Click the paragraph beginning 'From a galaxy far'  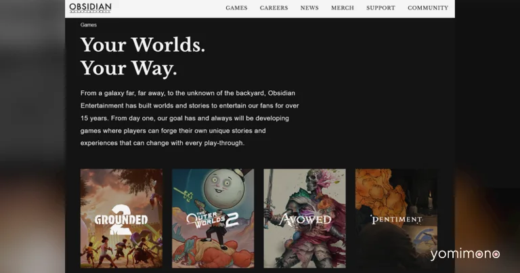click(190, 118)
